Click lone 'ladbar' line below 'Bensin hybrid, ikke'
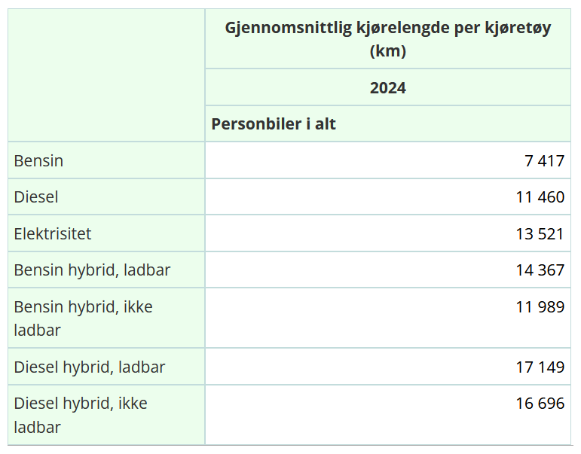This screenshot has height=454, width=581. 38,331
